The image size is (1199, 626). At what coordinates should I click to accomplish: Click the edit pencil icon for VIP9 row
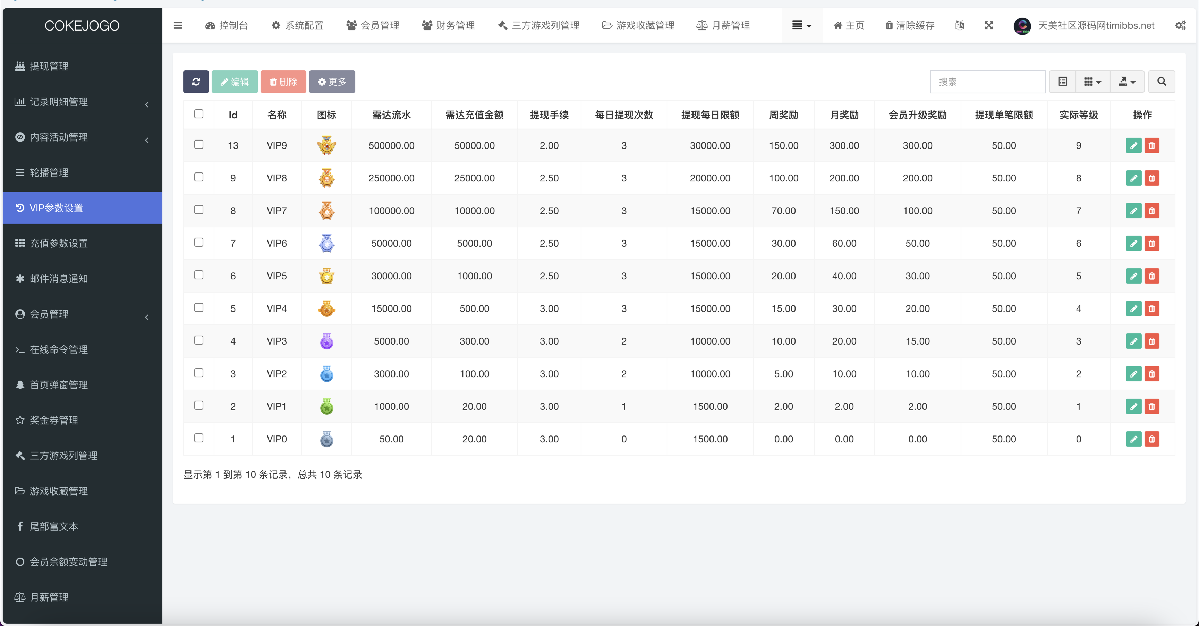tap(1133, 146)
